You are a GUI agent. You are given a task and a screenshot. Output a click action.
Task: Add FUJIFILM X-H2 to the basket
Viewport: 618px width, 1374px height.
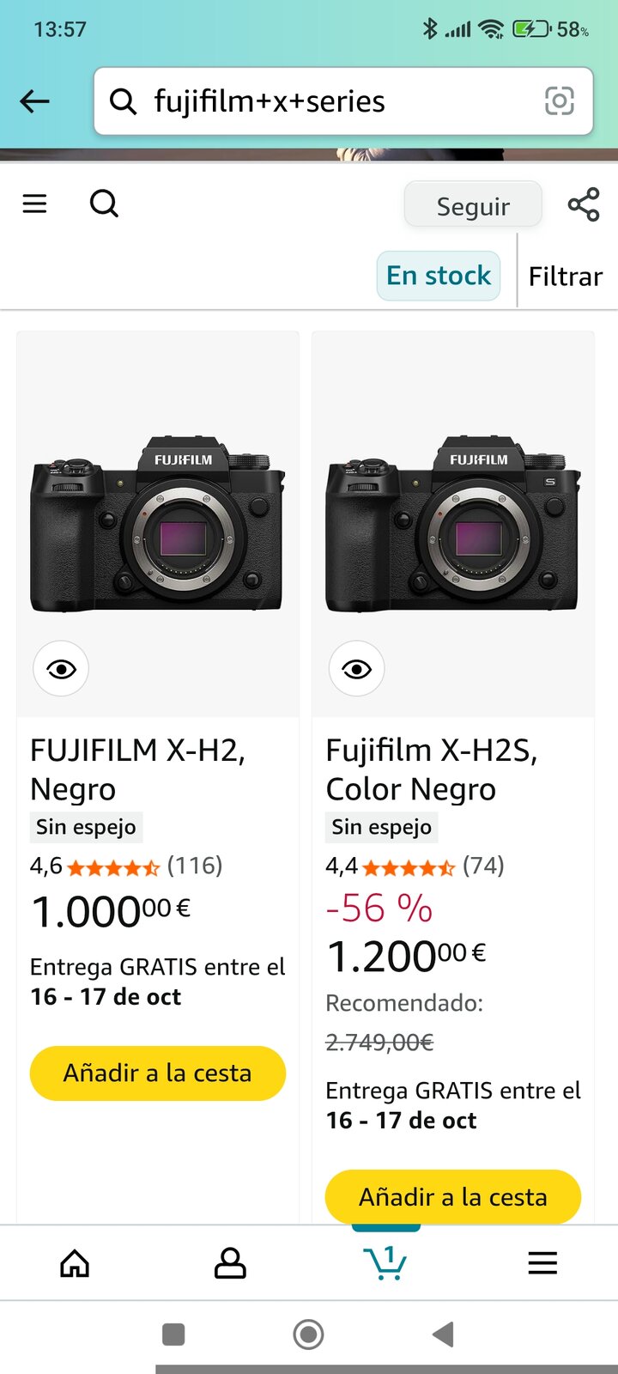(x=158, y=1073)
